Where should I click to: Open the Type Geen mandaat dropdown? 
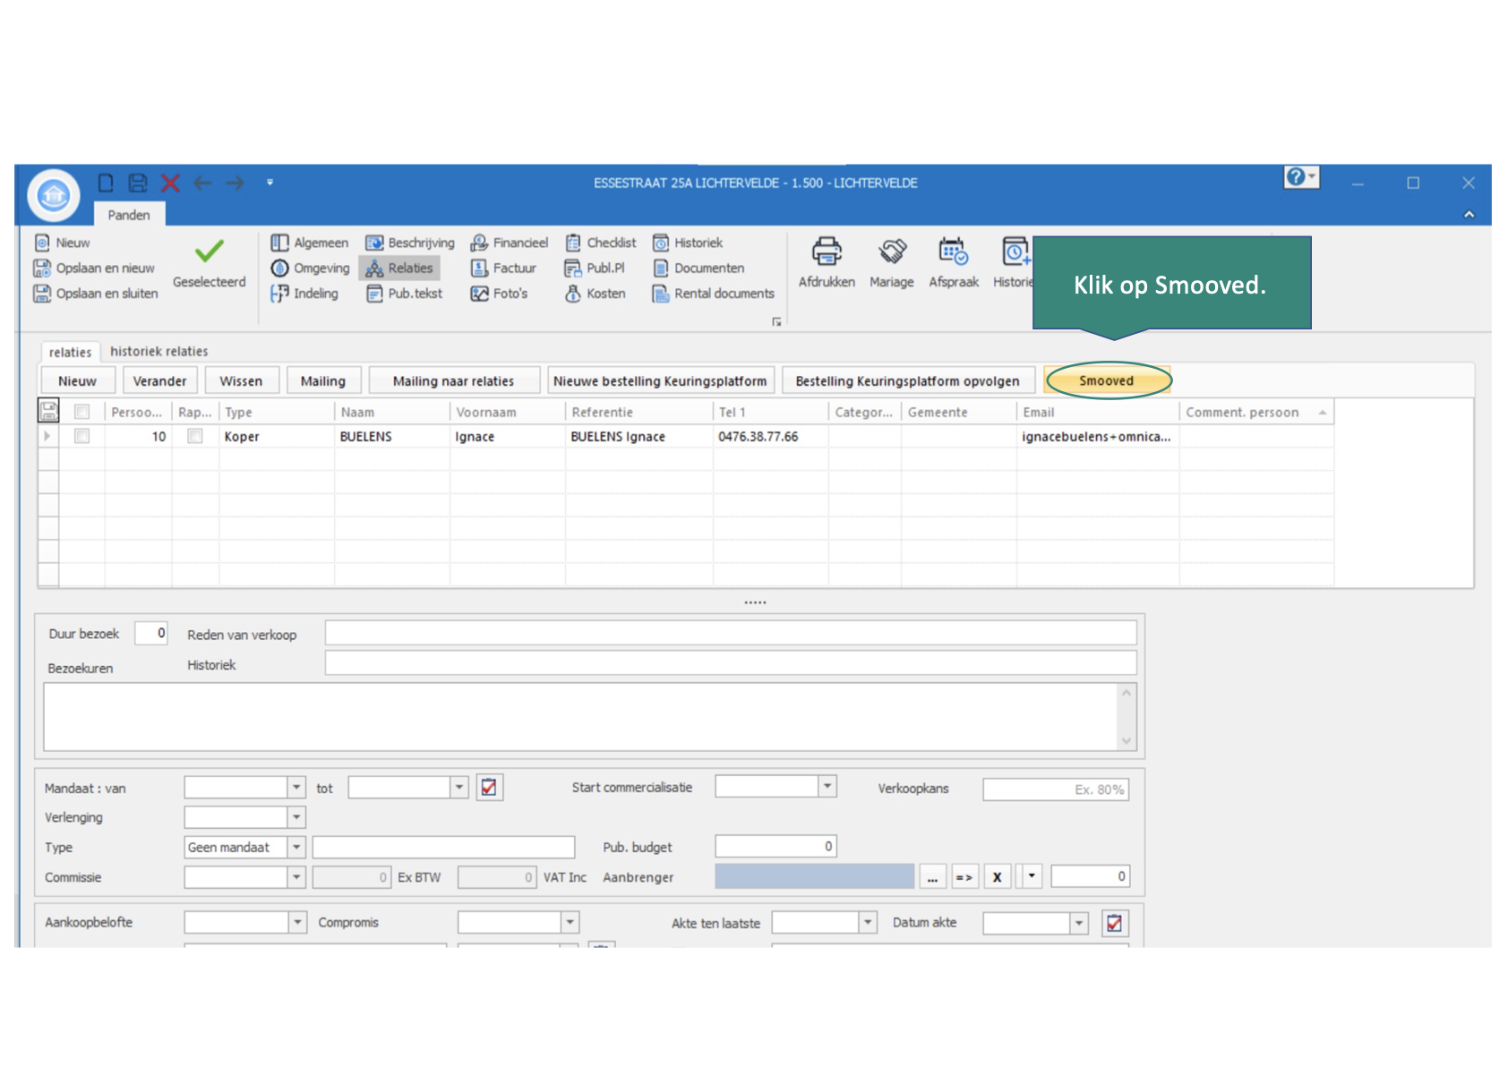click(x=296, y=847)
